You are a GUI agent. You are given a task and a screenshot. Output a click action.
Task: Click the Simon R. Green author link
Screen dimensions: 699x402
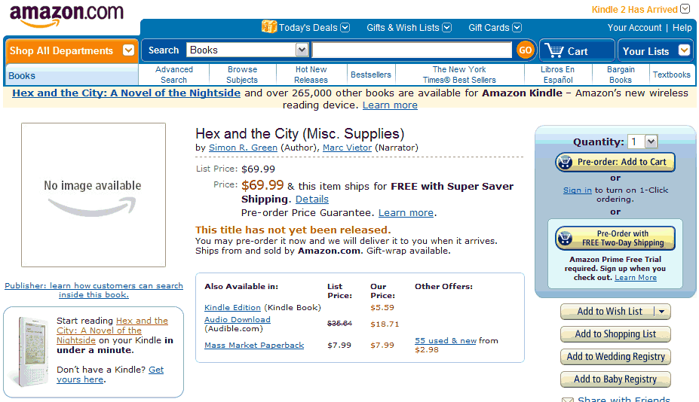[x=243, y=148]
